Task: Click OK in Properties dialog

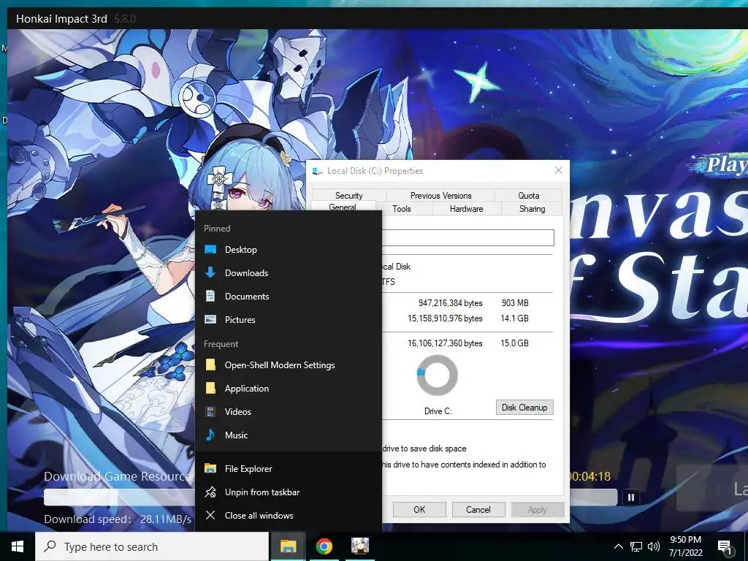Action: [x=419, y=509]
